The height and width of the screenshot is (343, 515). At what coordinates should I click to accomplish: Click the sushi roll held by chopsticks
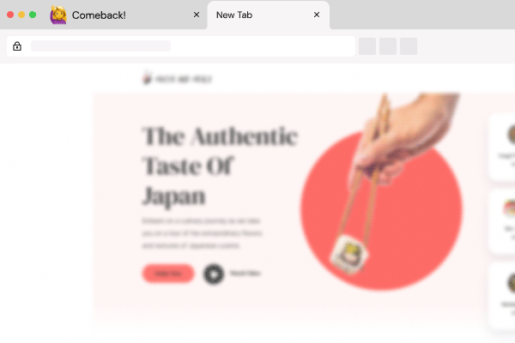[x=349, y=254]
